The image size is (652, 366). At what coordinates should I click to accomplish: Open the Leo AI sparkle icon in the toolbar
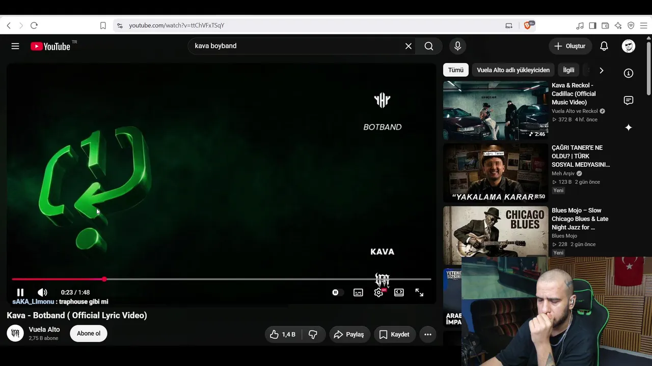618,25
